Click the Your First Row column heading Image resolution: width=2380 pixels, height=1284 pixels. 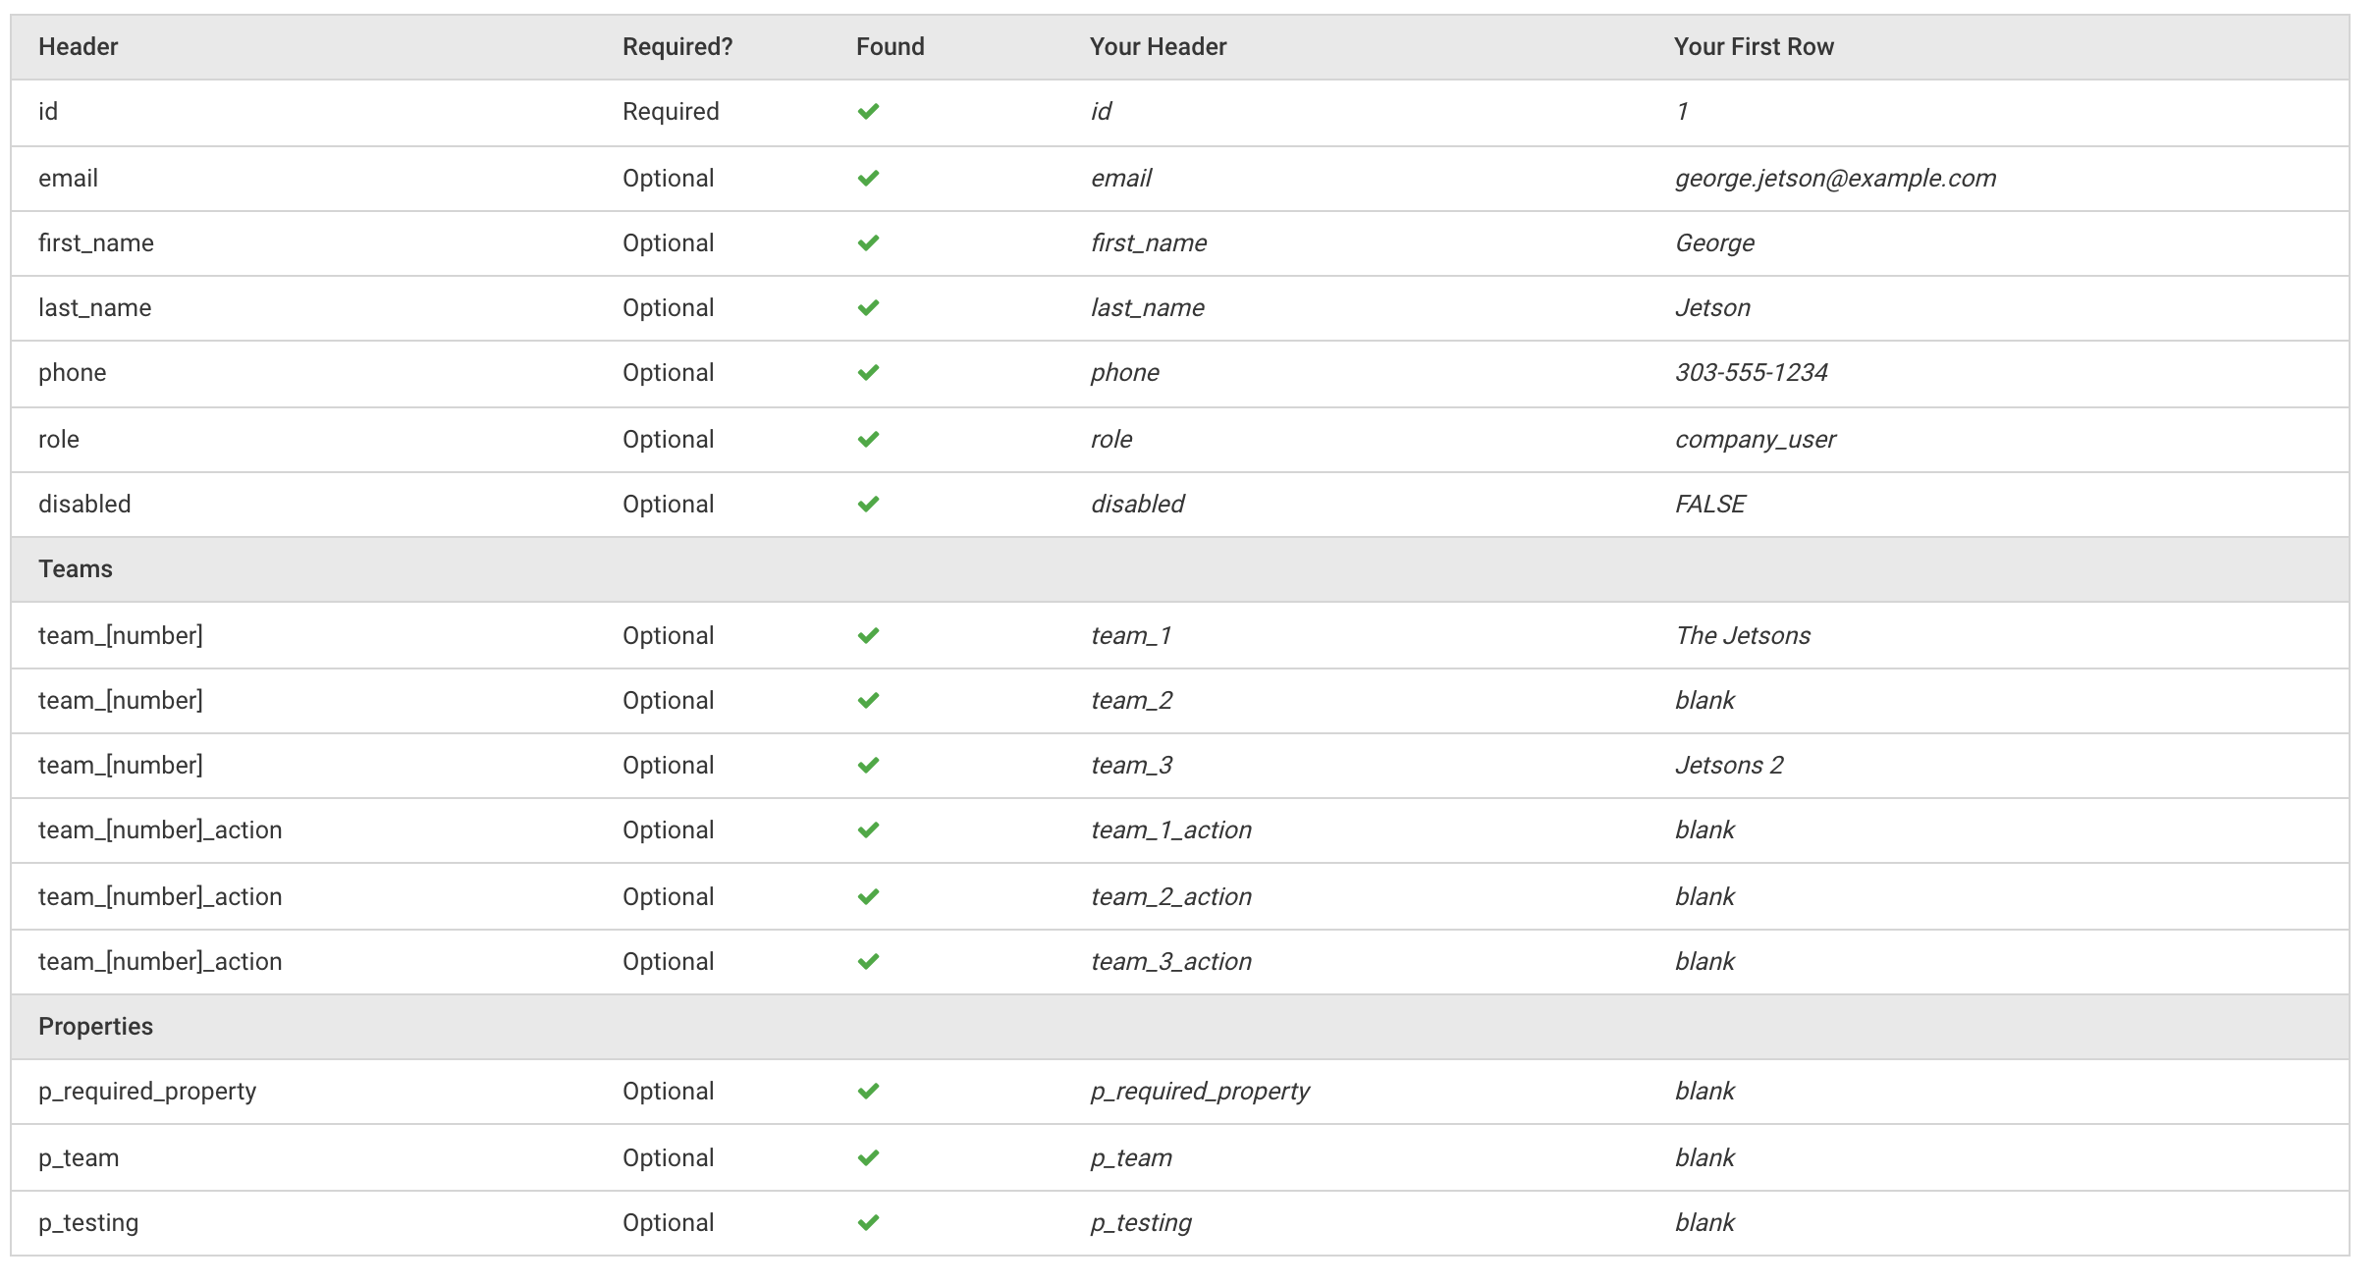pyautogui.click(x=1754, y=47)
